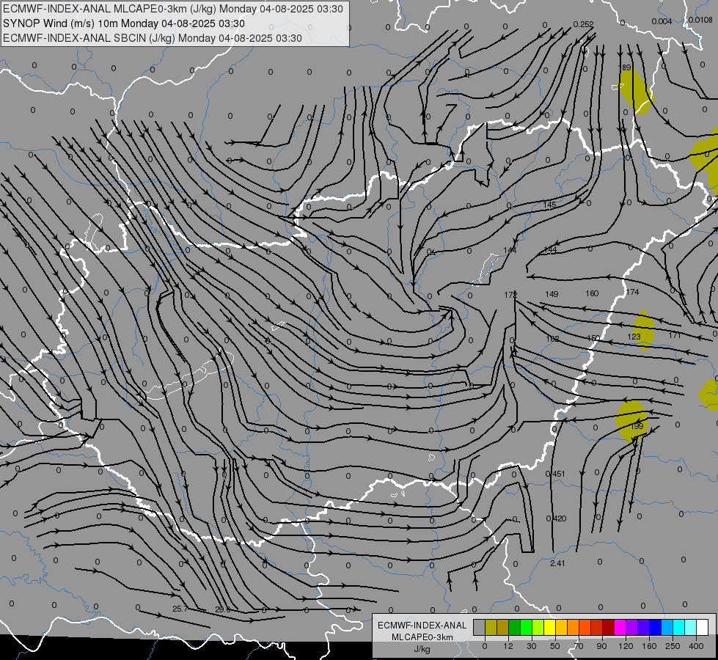Viewport: 718px width, 660px height.
Task: Click the map value 29.6
Action: tap(222, 609)
